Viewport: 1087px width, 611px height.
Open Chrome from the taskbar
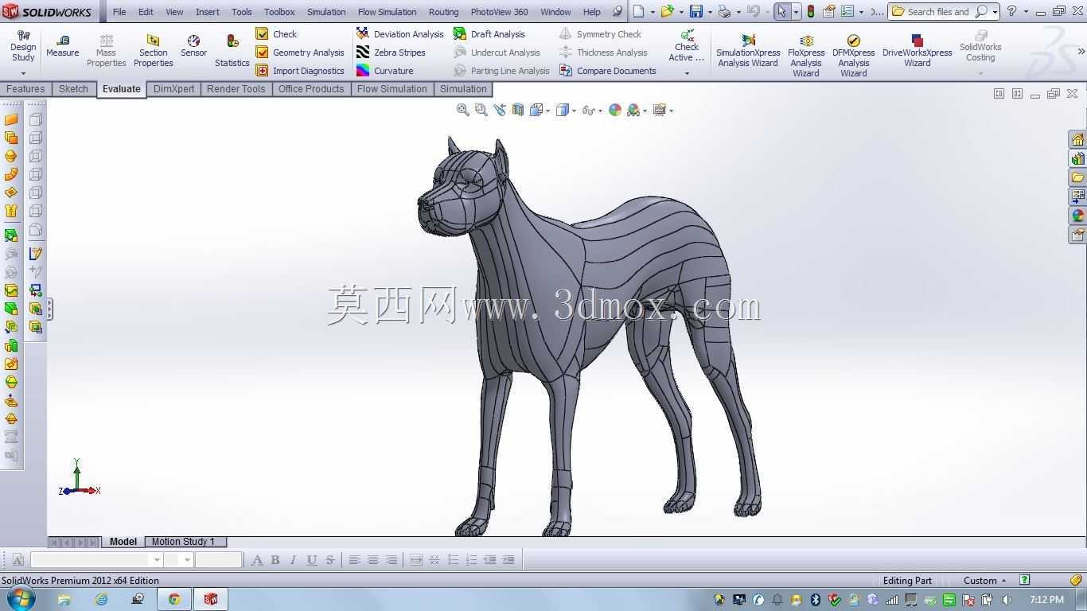click(174, 599)
